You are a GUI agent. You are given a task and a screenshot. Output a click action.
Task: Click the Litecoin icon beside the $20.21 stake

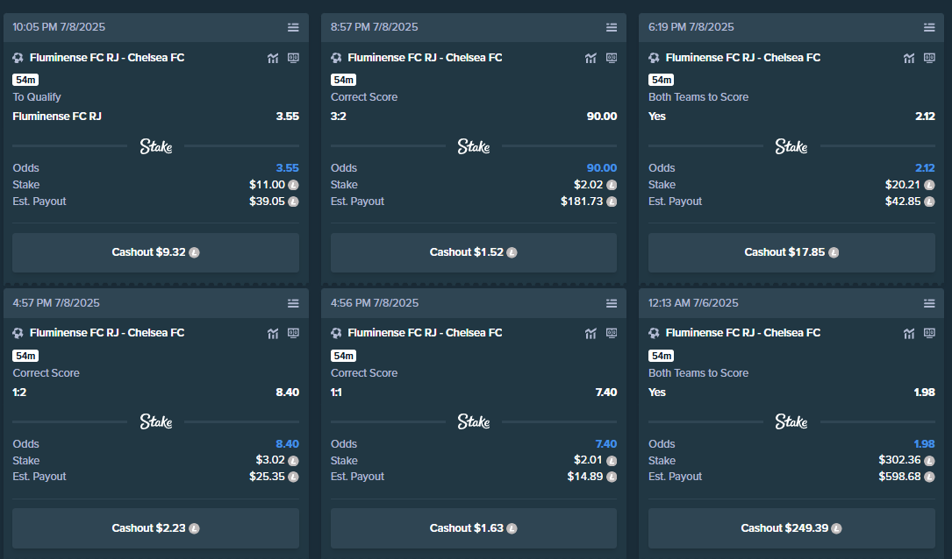pos(929,185)
